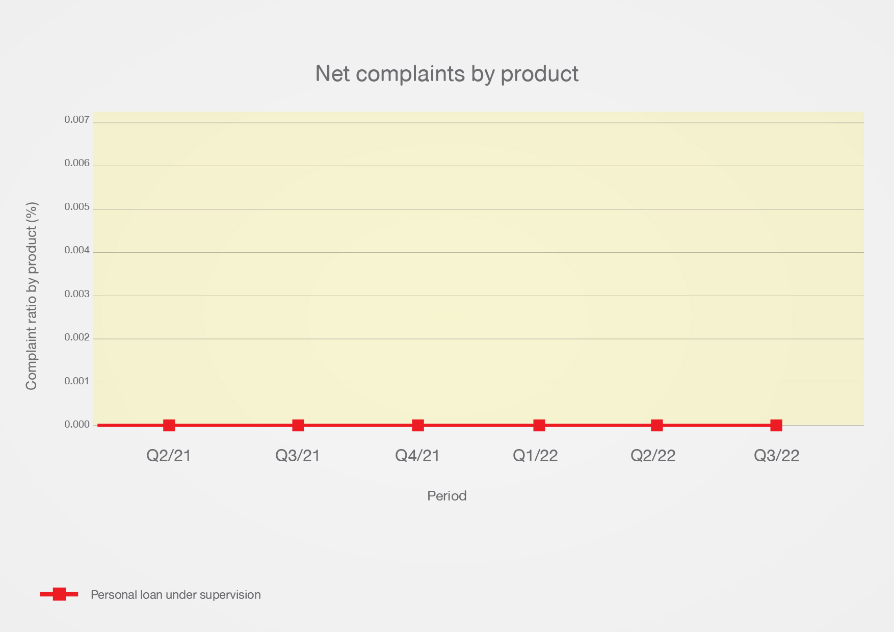Click the Q2/21 data point marker
This screenshot has height=632, width=894.
click(x=169, y=425)
